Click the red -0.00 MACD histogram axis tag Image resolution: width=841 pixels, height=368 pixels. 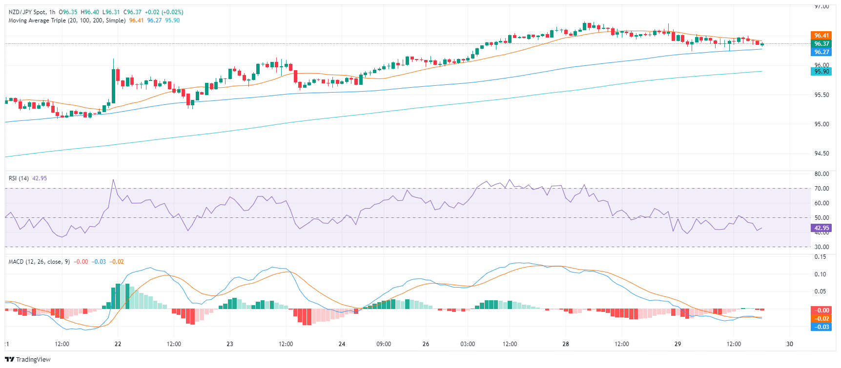click(821, 310)
